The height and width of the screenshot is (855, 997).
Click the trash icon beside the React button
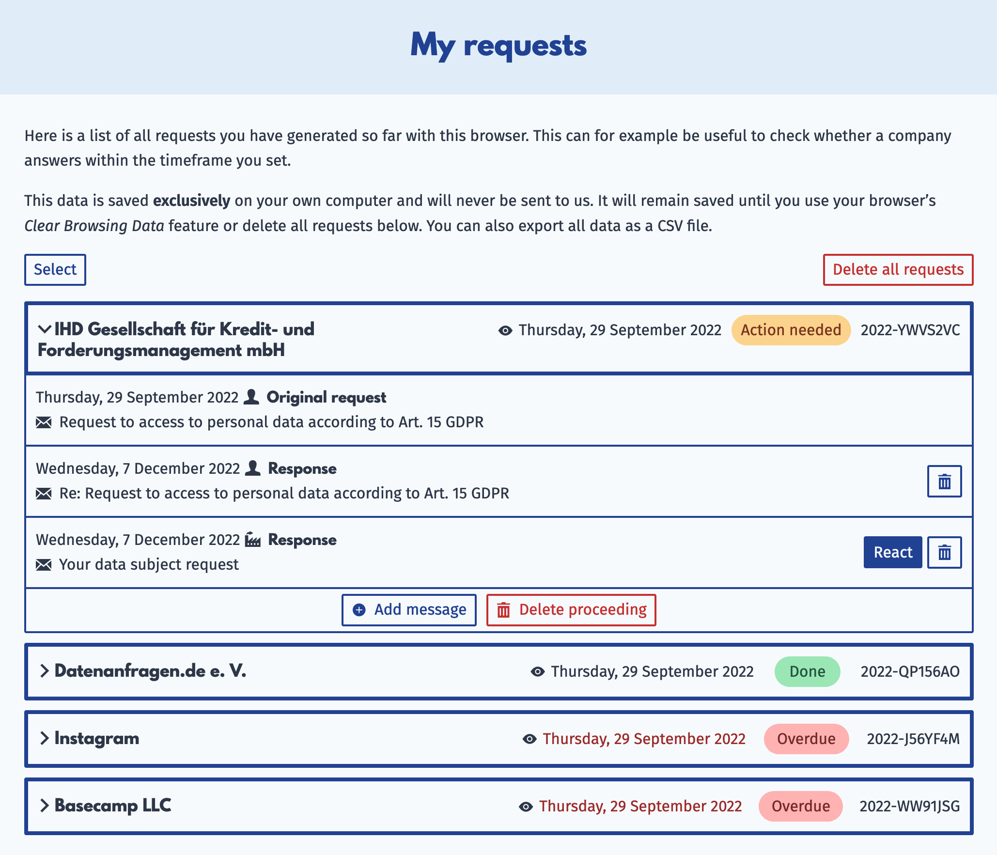pos(944,552)
